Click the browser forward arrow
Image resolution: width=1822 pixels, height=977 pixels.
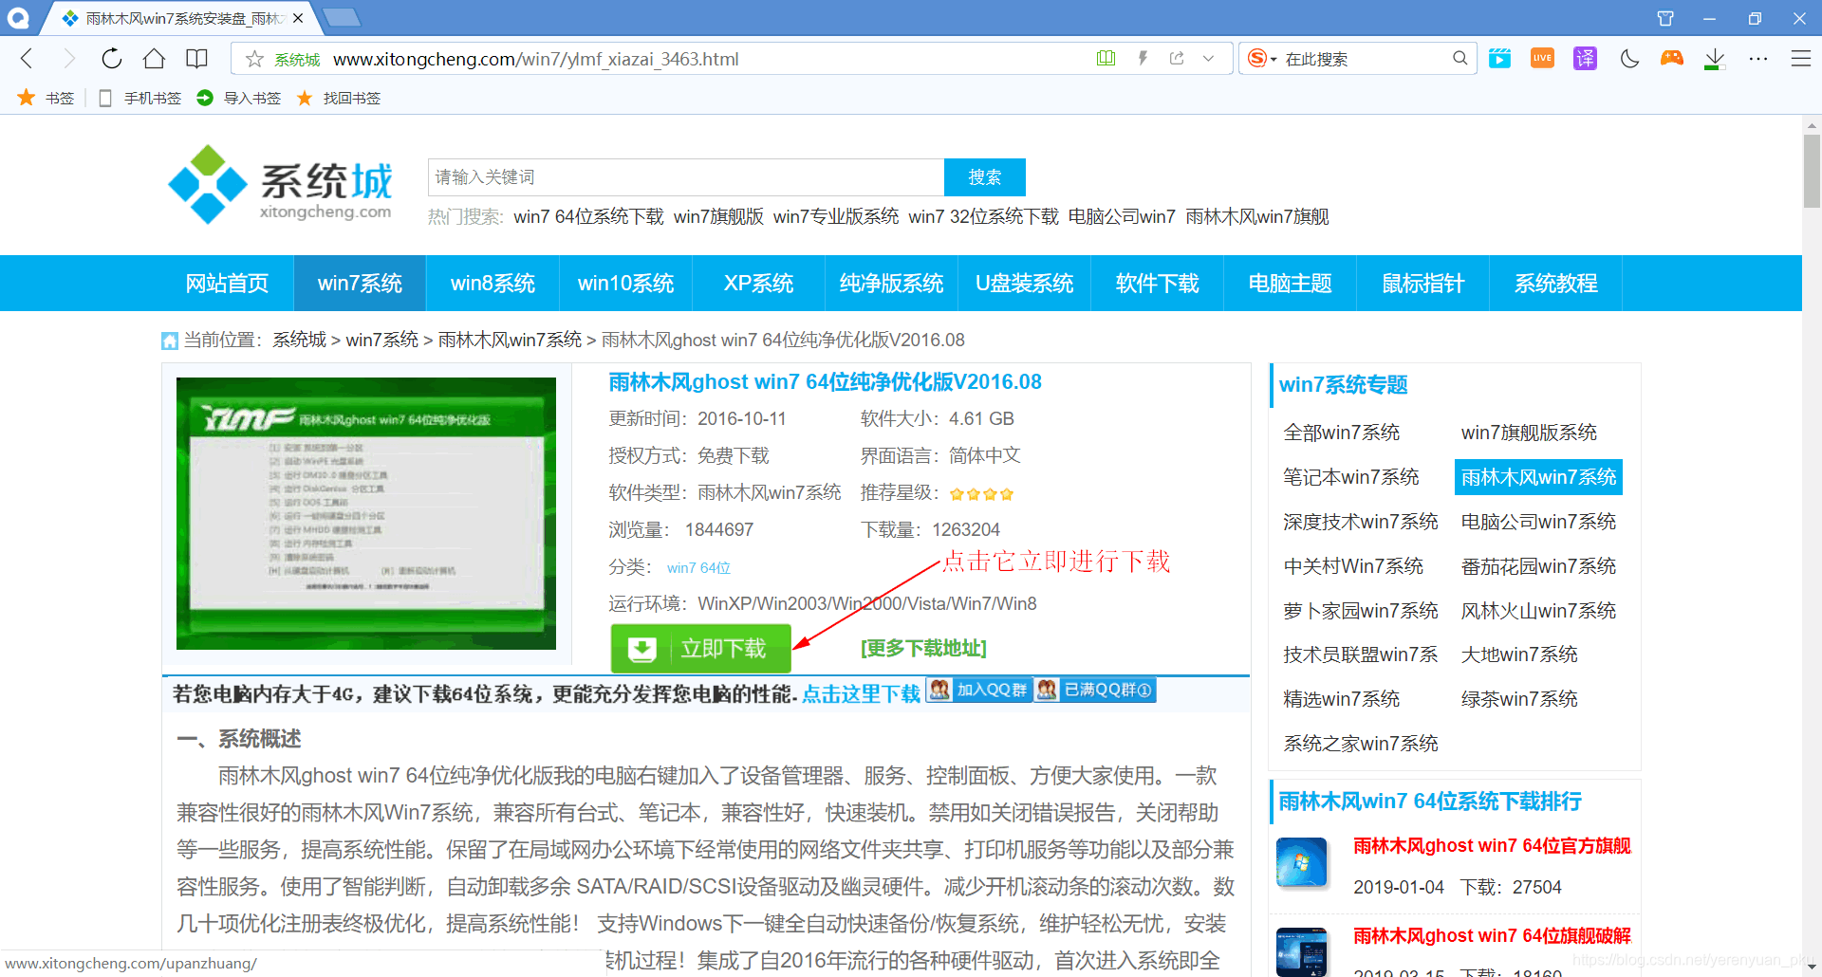68,59
